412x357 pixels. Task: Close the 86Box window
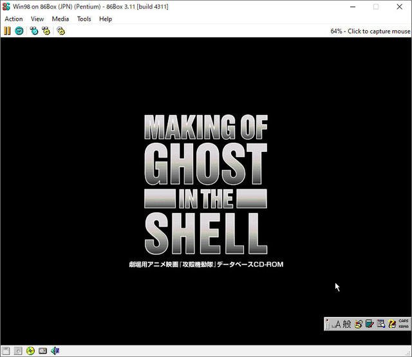(x=399, y=7)
